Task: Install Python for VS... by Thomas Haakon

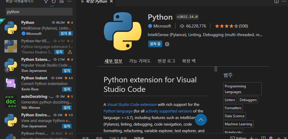Action: [x=59, y=52]
